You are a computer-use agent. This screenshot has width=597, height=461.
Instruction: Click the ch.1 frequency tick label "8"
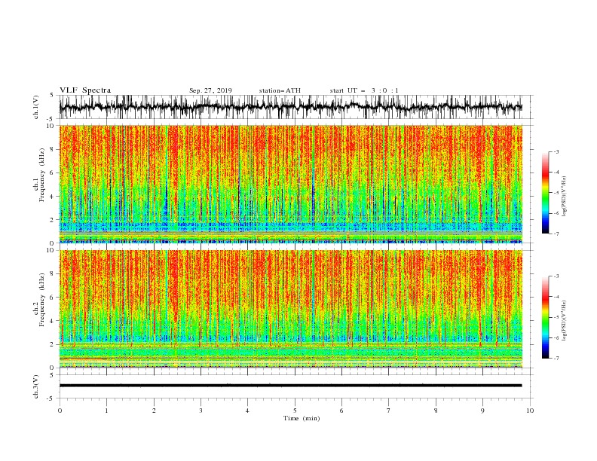pyautogui.click(x=54, y=149)
